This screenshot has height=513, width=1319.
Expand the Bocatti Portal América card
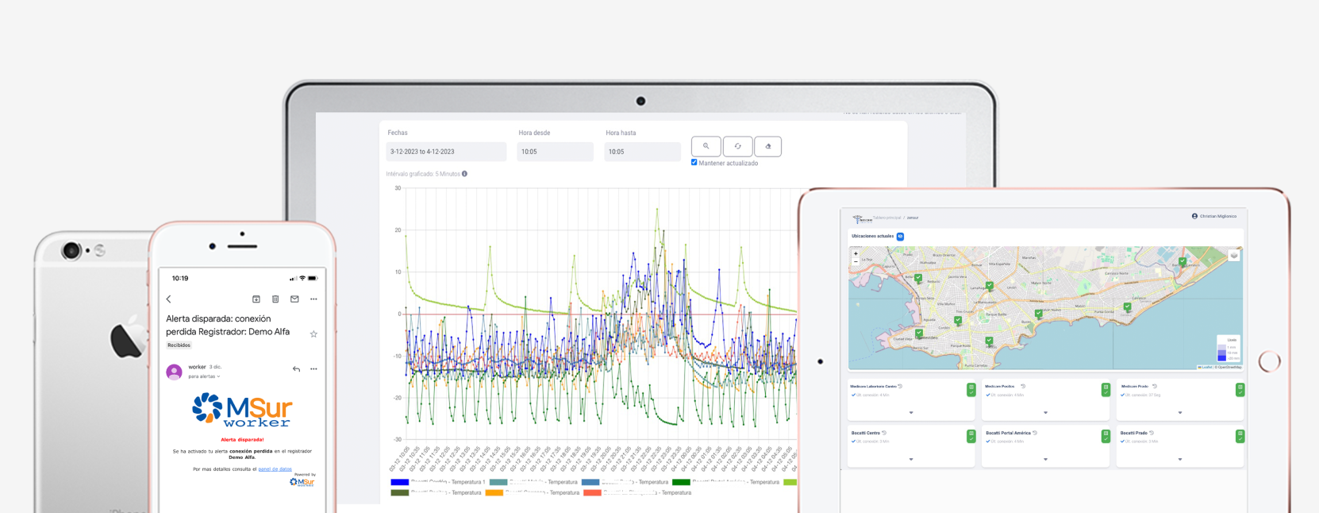pyautogui.click(x=1045, y=459)
